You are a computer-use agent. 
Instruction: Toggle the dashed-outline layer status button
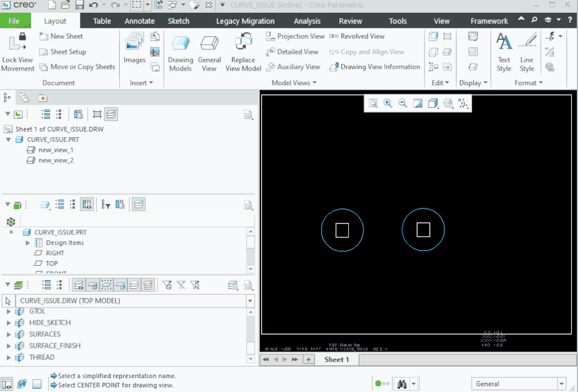click(106, 285)
